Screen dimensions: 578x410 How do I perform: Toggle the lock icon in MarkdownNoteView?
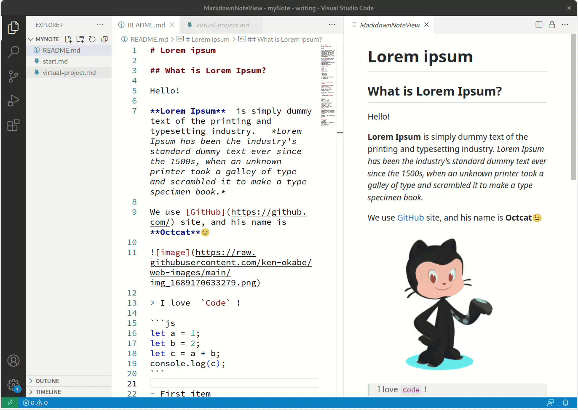click(x=552, y=24)
